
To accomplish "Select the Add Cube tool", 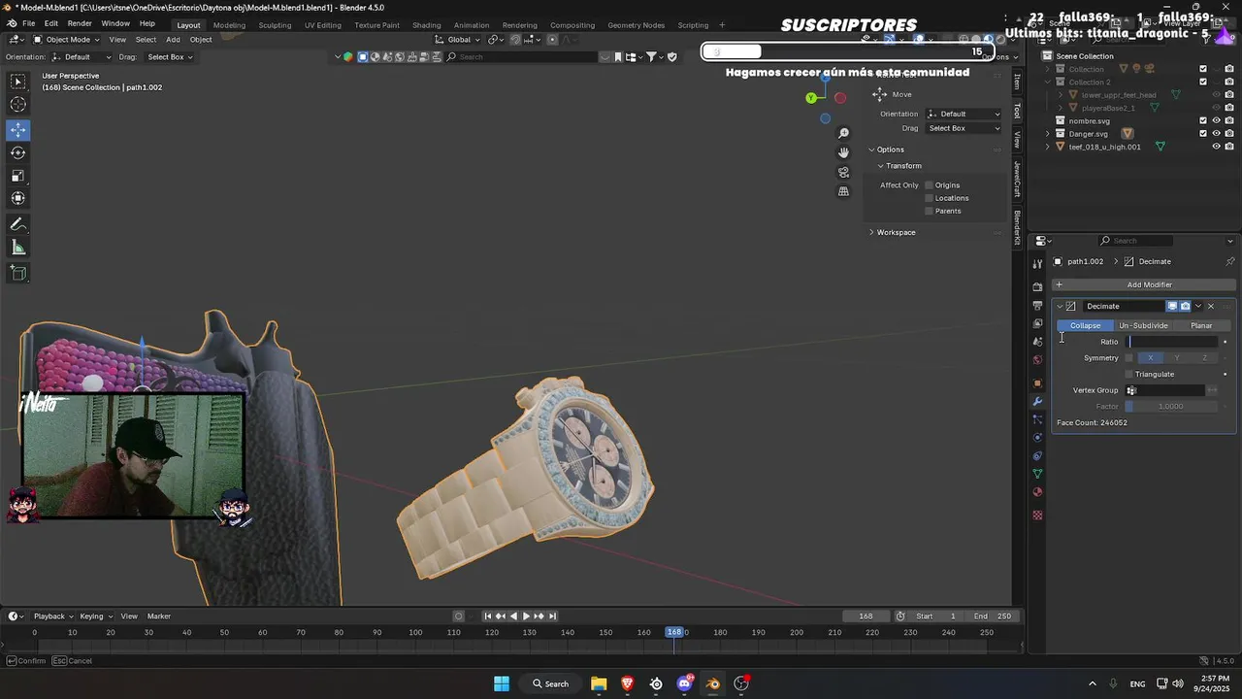I will point(18,274).
